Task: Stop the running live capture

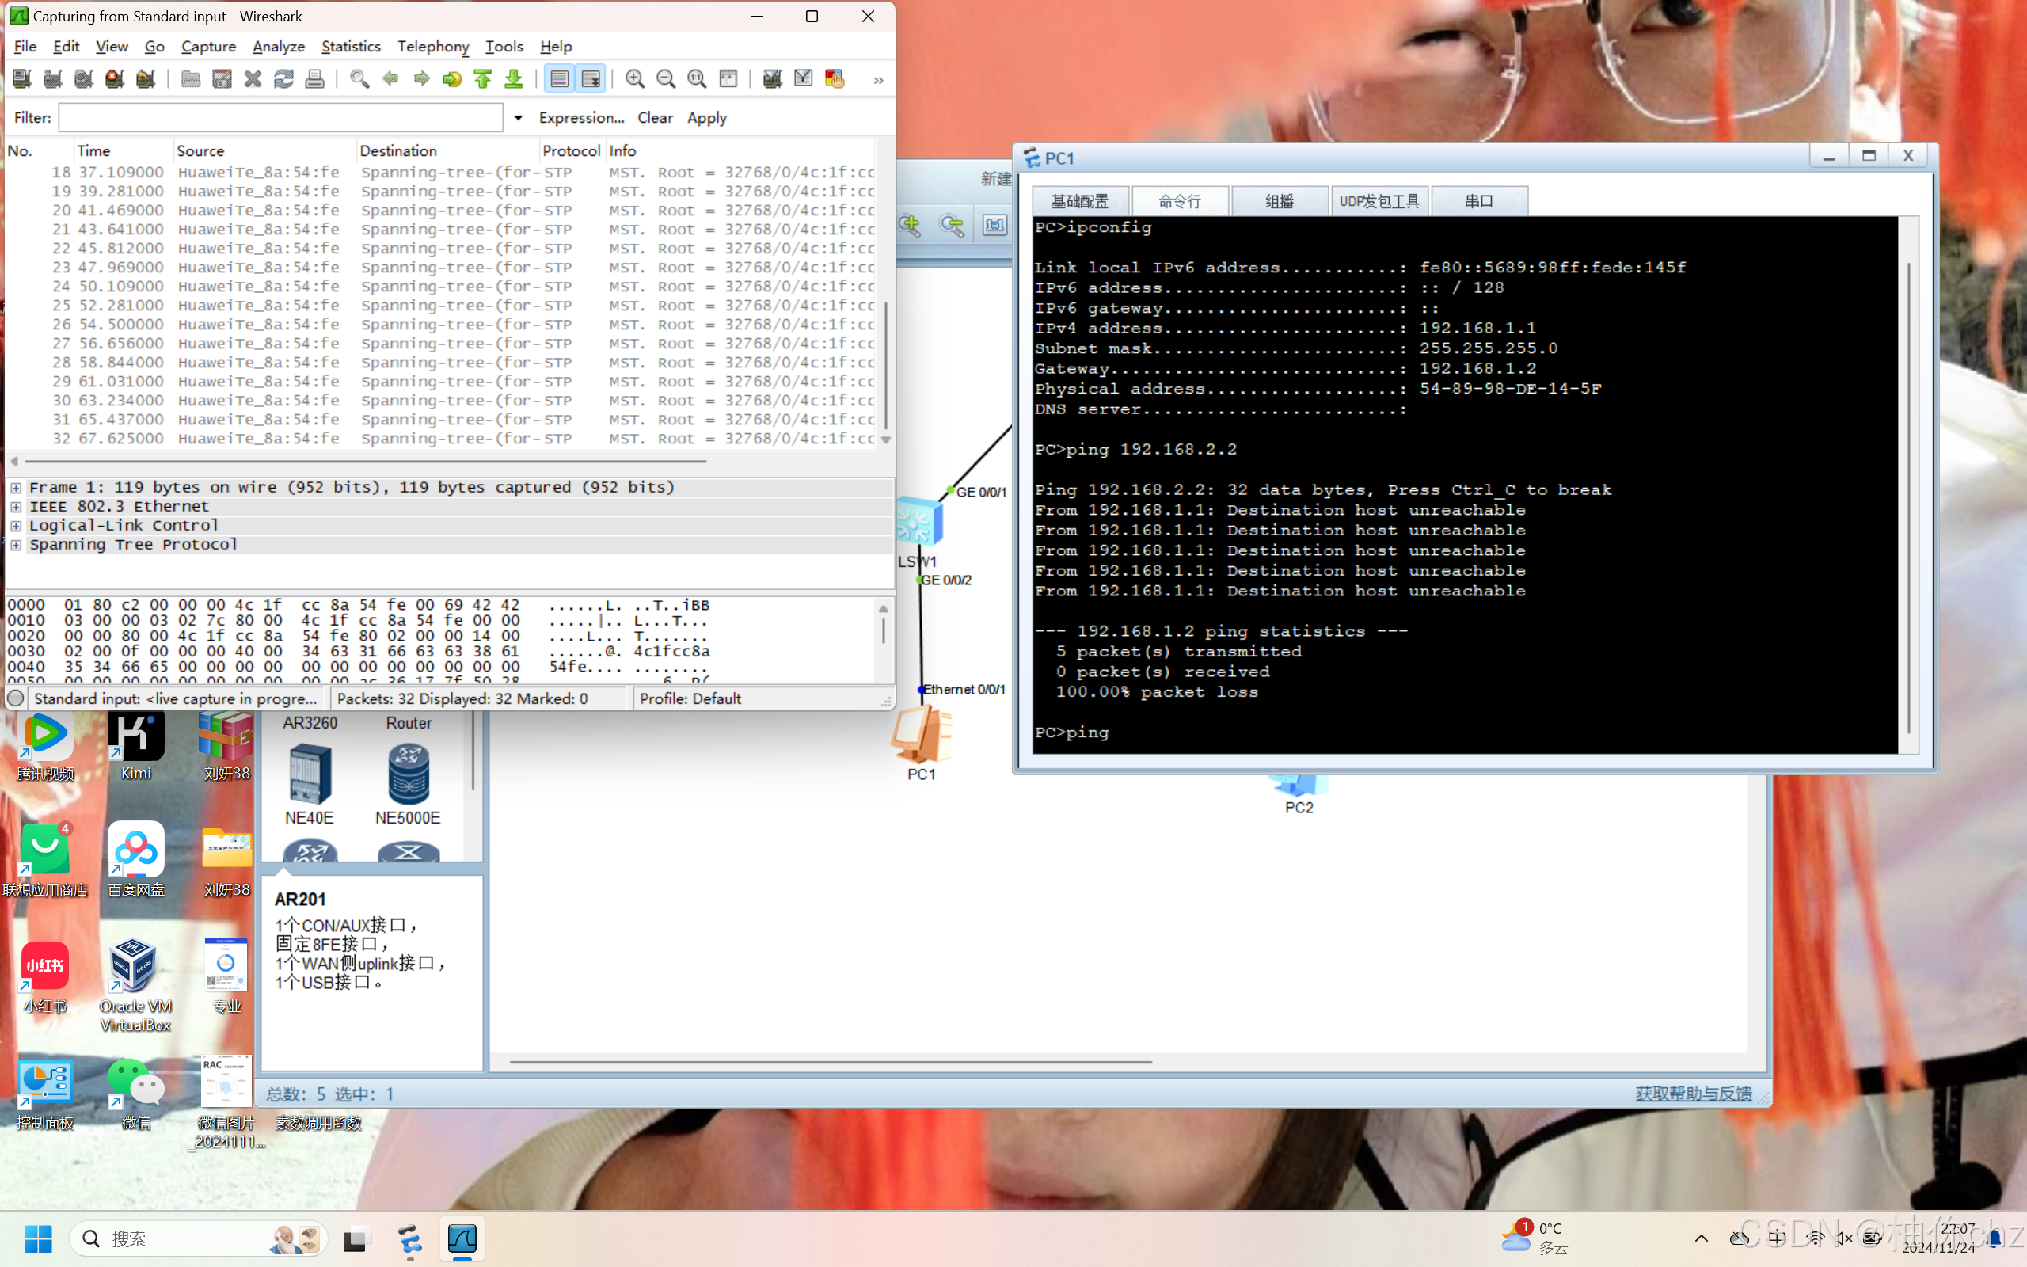Action: (x=115, y=78)
